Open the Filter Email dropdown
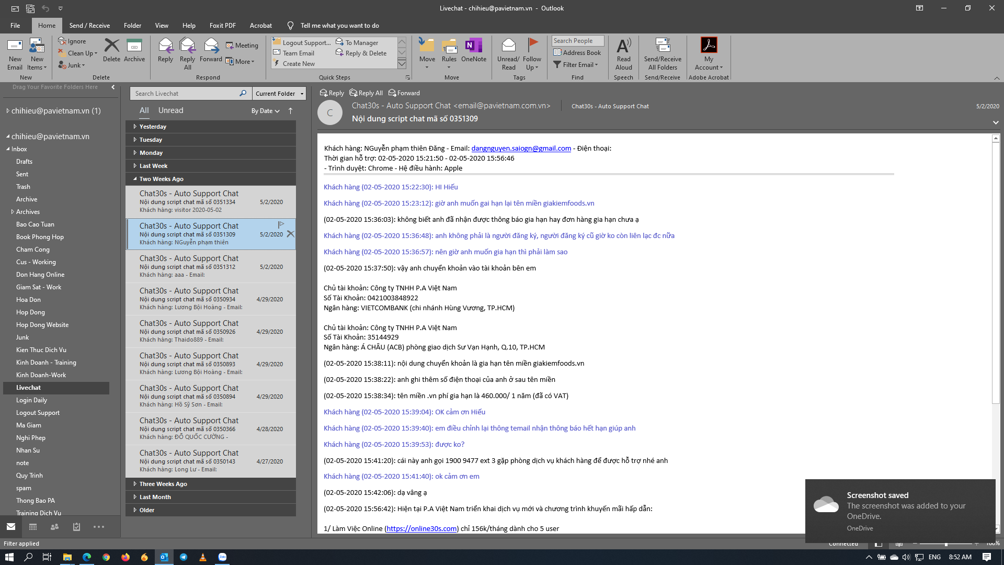This screenshot has width=1004, height=565. tap(576, 65)
